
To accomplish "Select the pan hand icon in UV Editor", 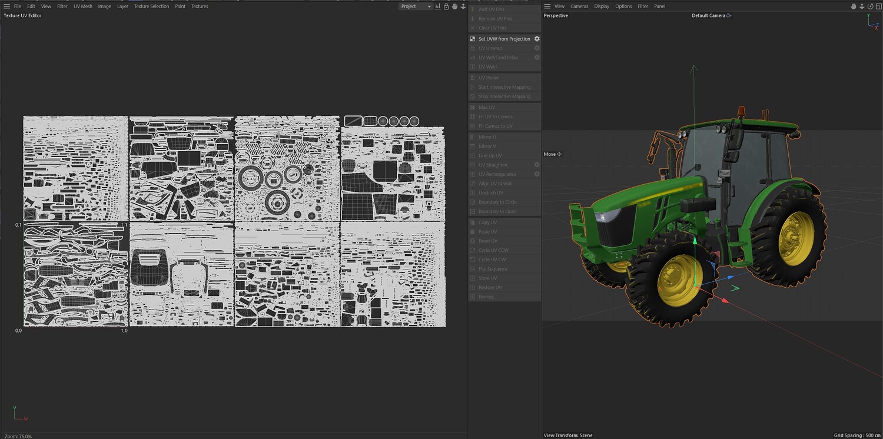I will [454, 6].
